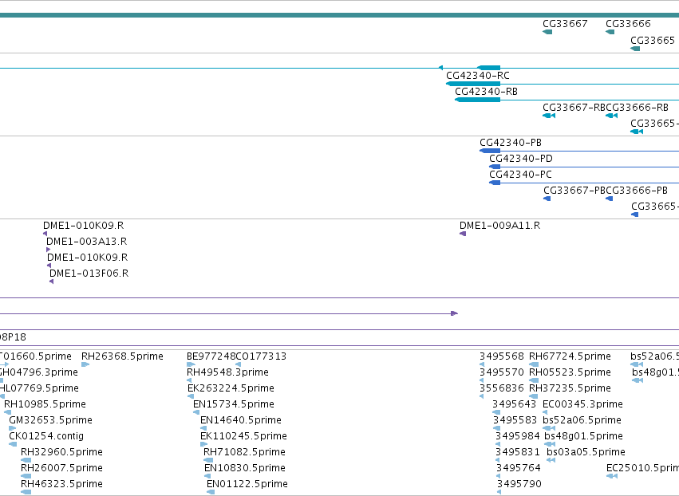Click the EN15734.5prime EST label

click(234, 404)
